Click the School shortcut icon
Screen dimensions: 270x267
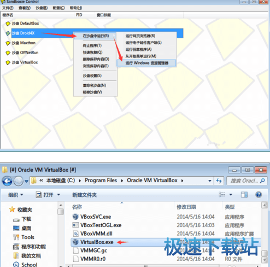pos(16,264)
